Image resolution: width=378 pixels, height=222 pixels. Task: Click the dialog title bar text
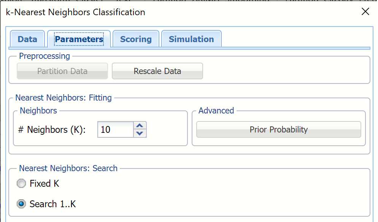click(76, 12)
